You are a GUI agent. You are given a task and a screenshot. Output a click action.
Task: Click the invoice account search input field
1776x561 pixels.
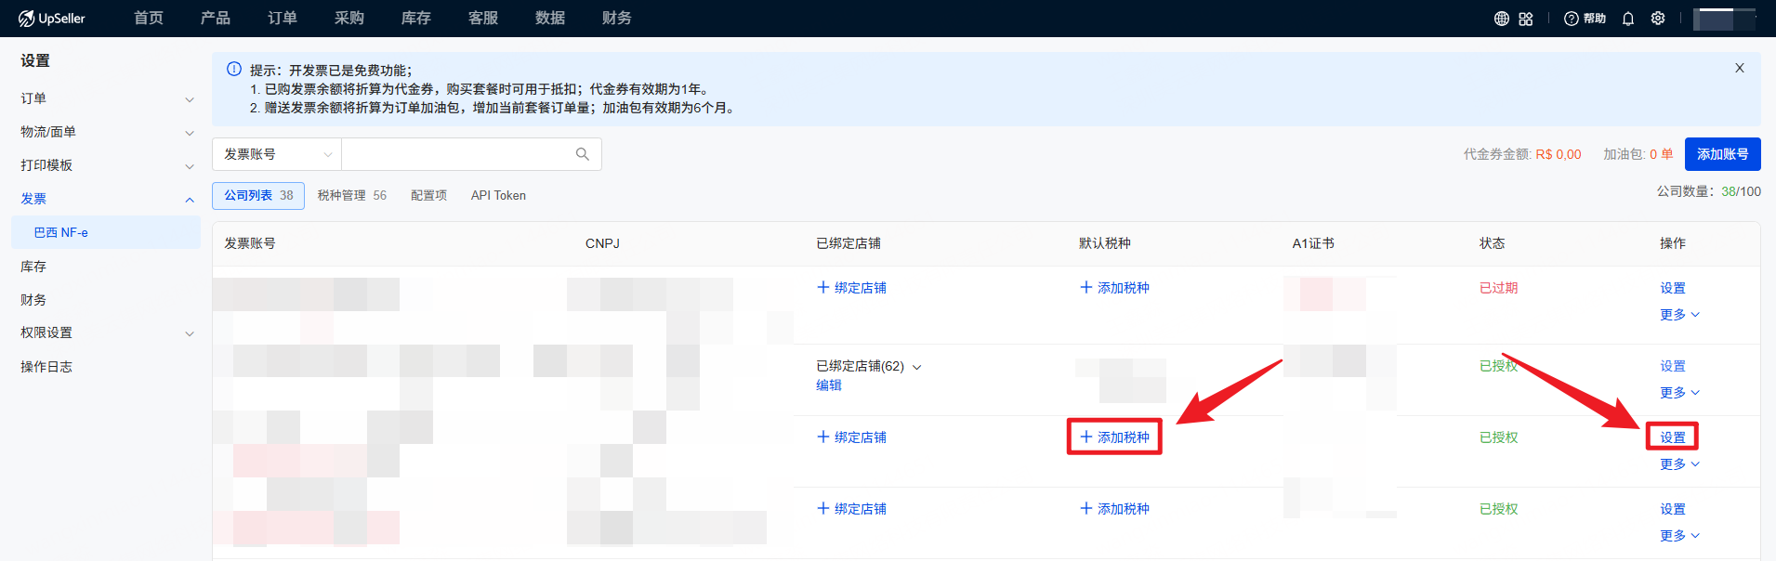click(x=455, y=154)
